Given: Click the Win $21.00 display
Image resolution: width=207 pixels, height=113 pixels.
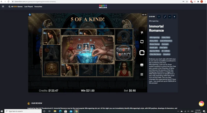Looking at the screenshot, I should tap(88, 91).
